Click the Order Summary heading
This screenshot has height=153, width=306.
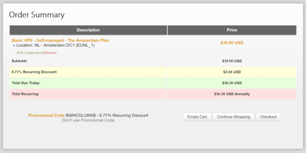37,15
